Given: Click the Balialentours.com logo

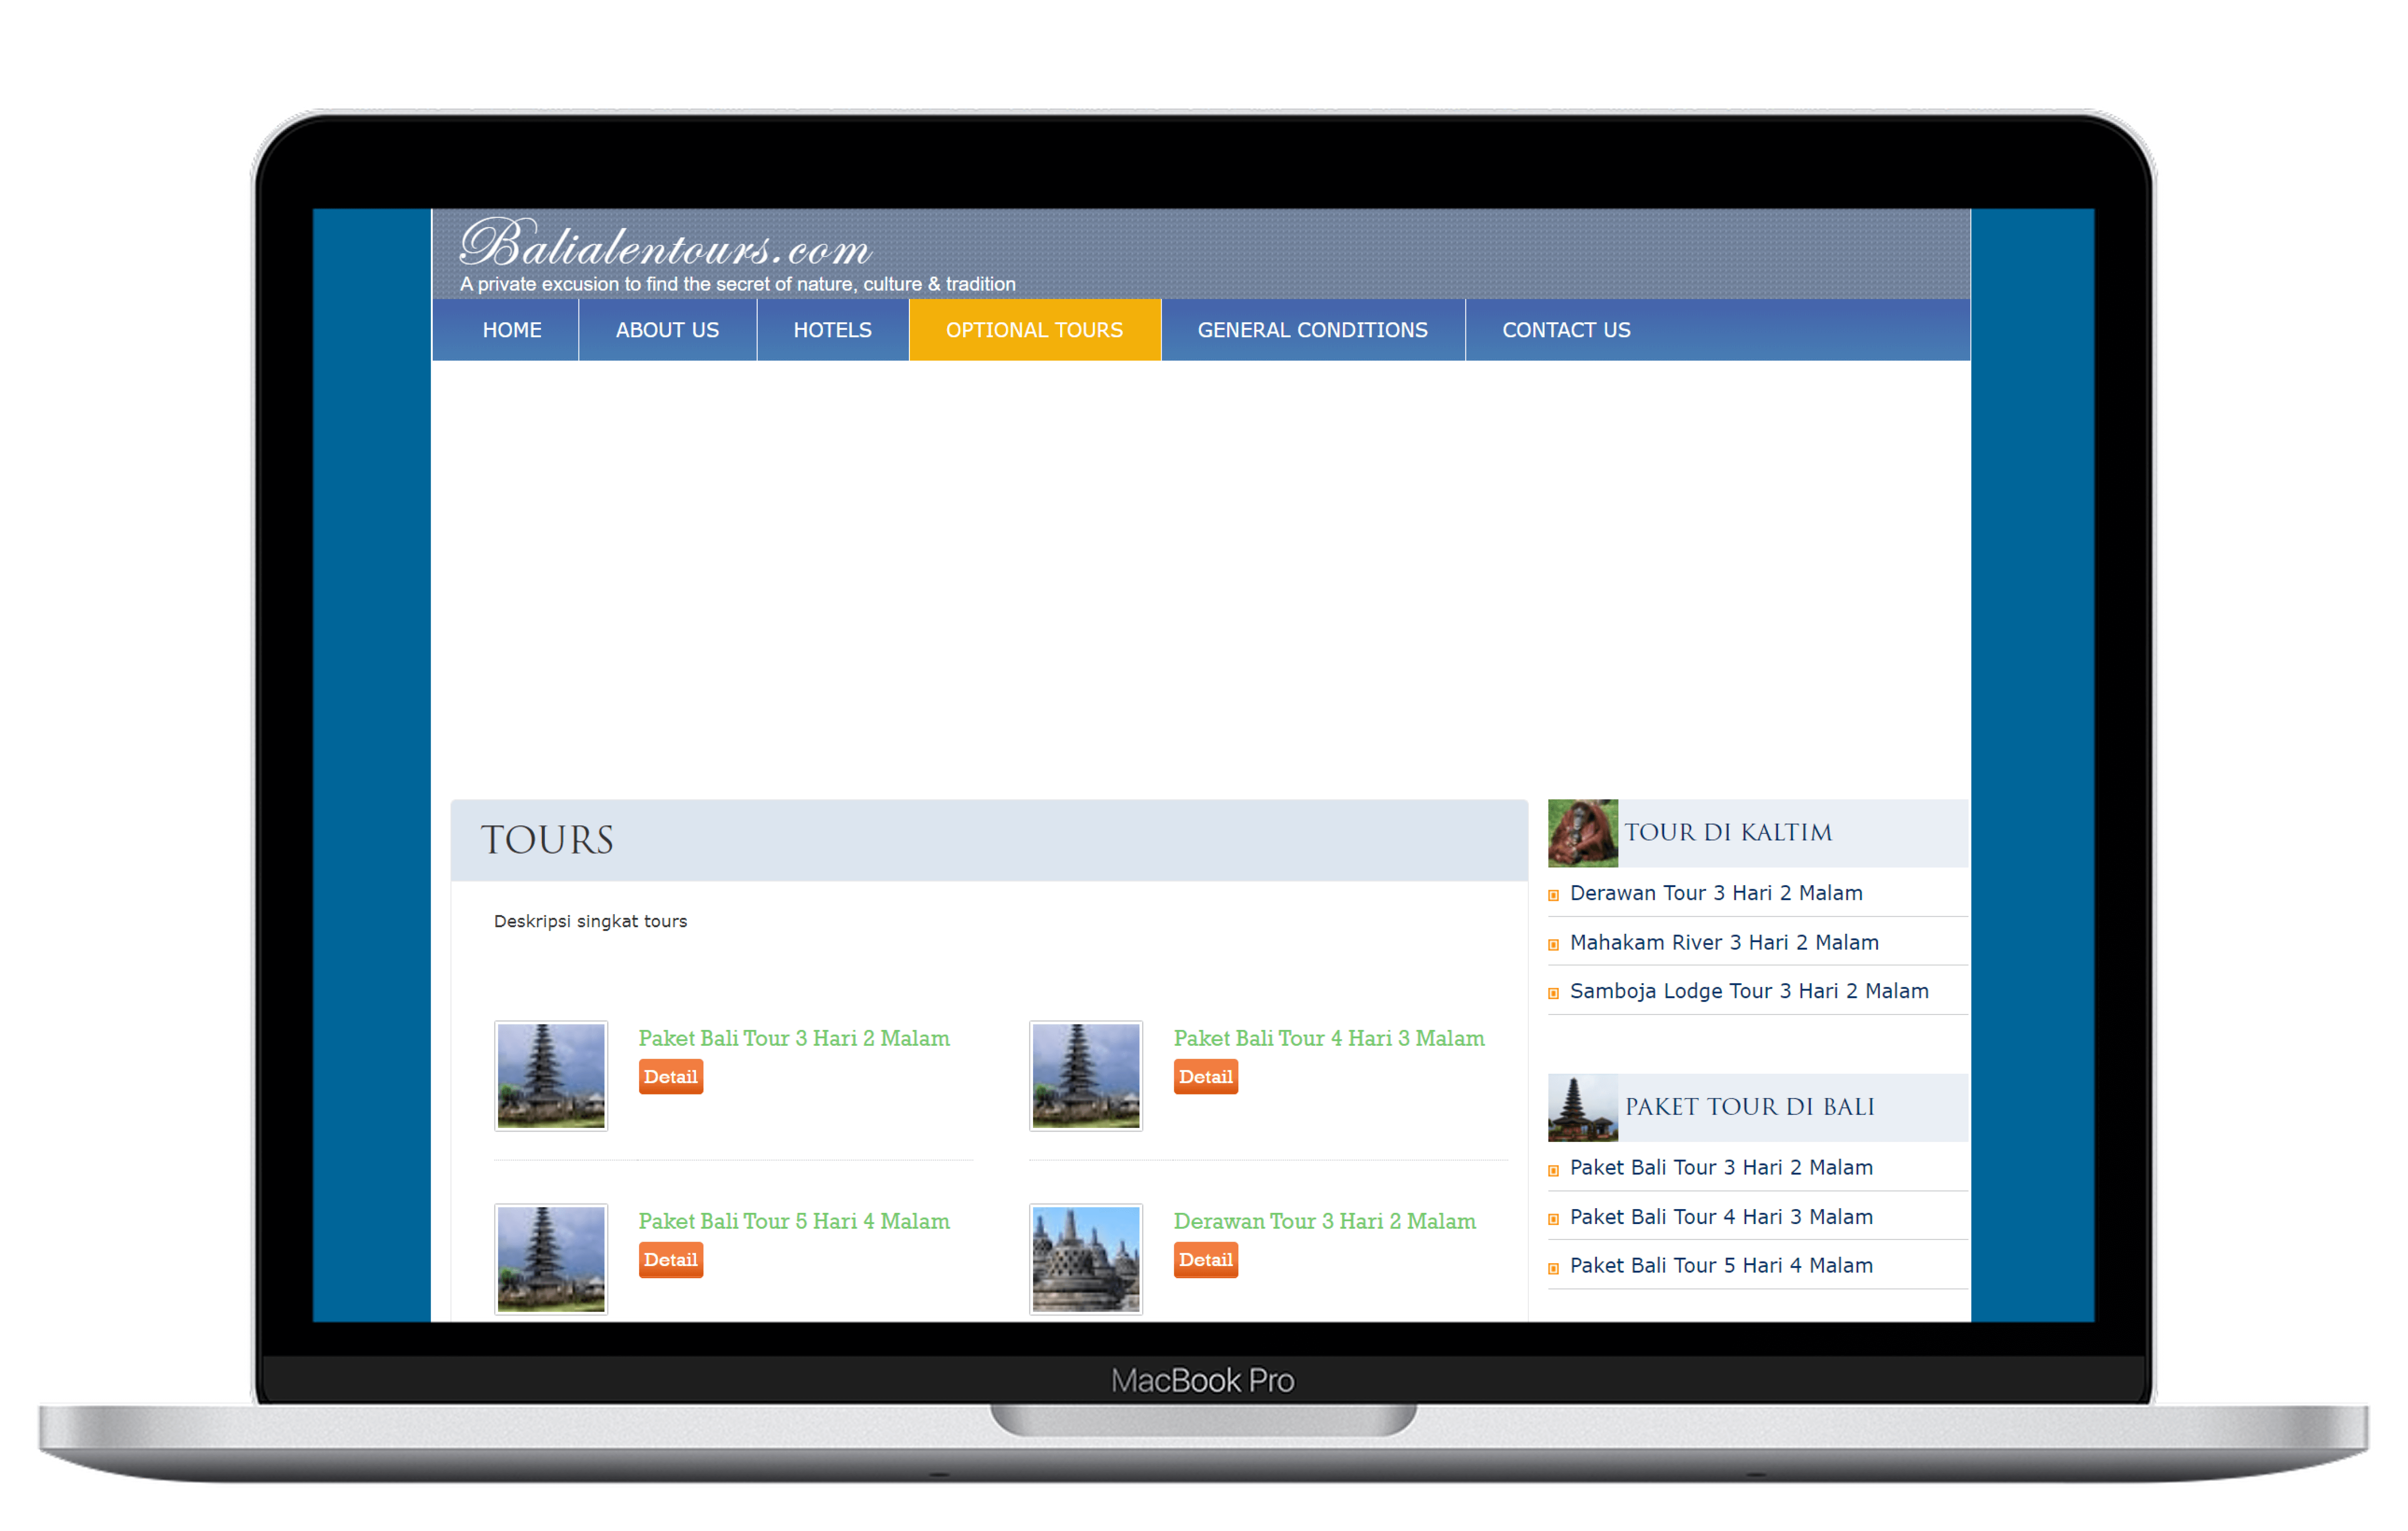Looking at the screenshot, I should click(x=666, y=243).
